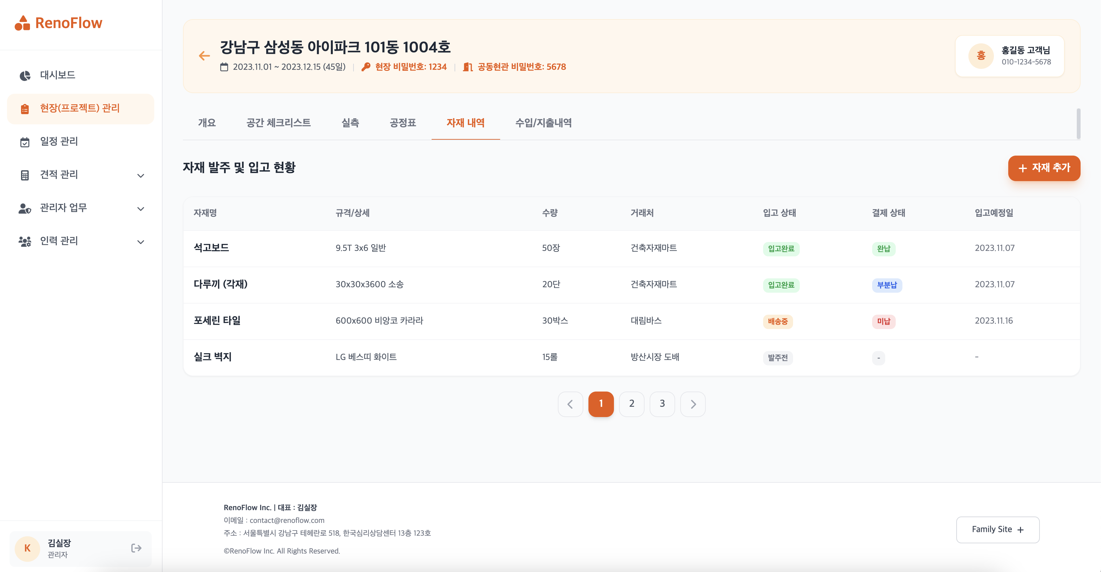The height and width of the screenshot is (572, 1101).
Task: Click the key icon by 현장 비밀번호
Action: [x=366, y=67]
